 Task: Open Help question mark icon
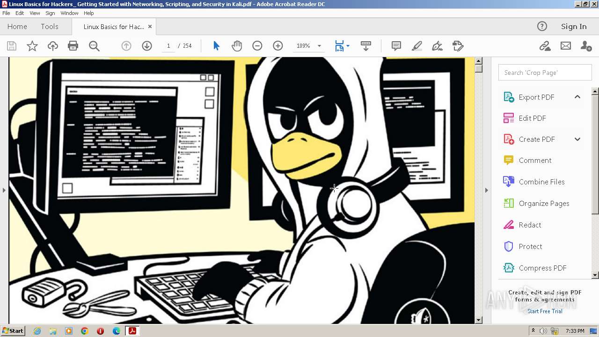pyautogui.click(x=542, y=27)
